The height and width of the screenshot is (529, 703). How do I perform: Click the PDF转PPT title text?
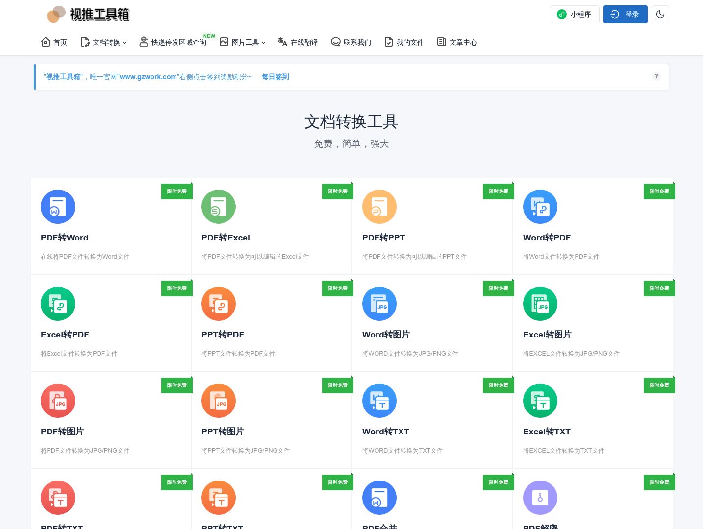(x=383, y=238)
